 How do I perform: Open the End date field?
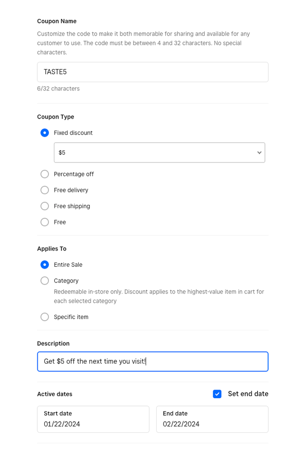(212, 419)
